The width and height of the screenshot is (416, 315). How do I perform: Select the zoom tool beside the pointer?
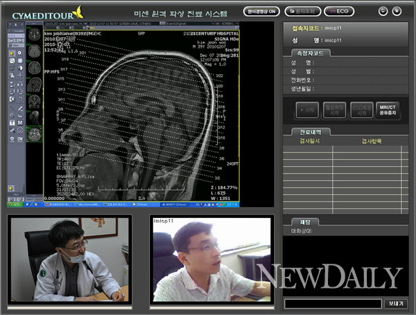[20, 53]
